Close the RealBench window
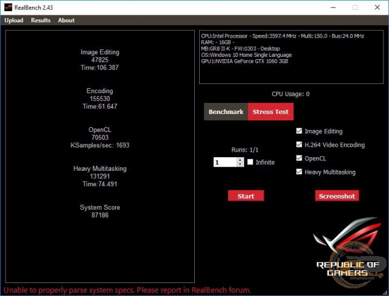The width and height of the screenshot is (389, 296). pyautogui.click(x=377, y=7)
